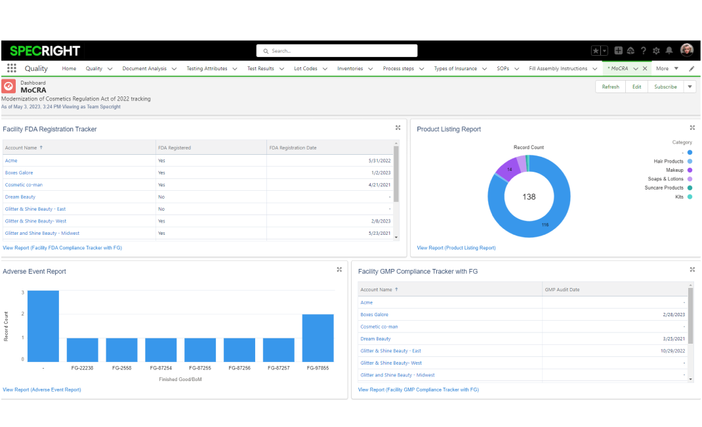Focus the global Search field
This screenshot has height=427, width=702.
coord(337,51)
